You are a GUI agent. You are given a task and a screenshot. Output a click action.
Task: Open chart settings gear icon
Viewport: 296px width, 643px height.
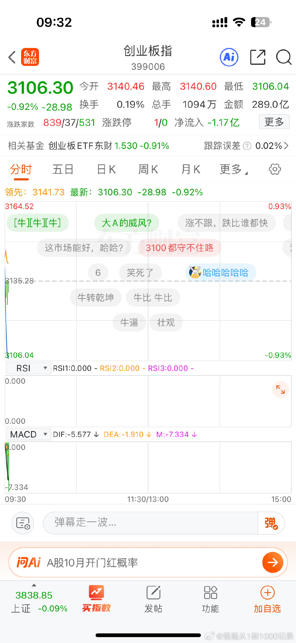coord(275,169)
